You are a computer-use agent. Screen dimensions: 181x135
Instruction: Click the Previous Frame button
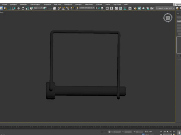click(164, 132)
